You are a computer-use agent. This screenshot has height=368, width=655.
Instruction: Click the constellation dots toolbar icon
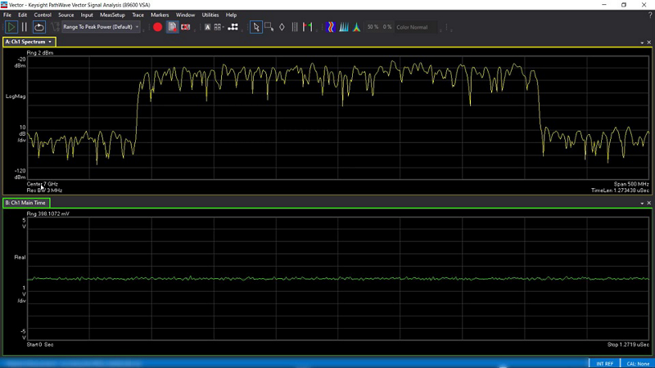[233, 27]
